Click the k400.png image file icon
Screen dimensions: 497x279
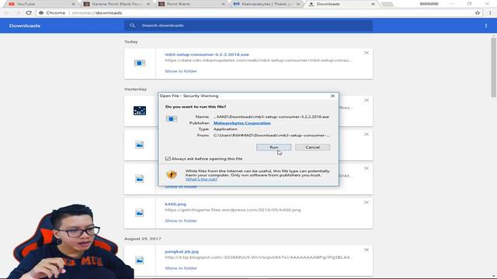click(140, 213)
